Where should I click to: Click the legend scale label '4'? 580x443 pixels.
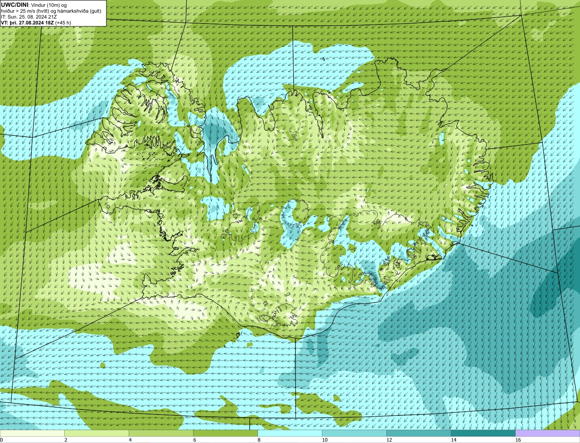click(130, 440)
